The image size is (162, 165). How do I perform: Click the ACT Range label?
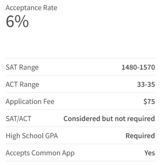[22, 84]
